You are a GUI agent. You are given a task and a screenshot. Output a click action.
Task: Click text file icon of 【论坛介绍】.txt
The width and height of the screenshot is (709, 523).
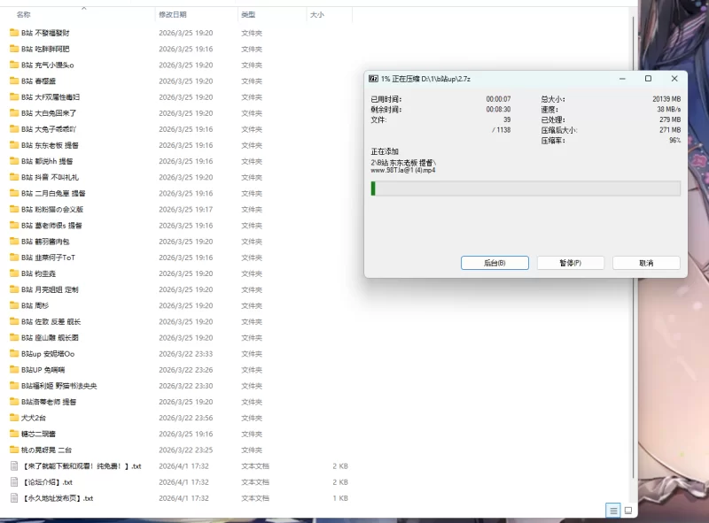click(14, 482)
